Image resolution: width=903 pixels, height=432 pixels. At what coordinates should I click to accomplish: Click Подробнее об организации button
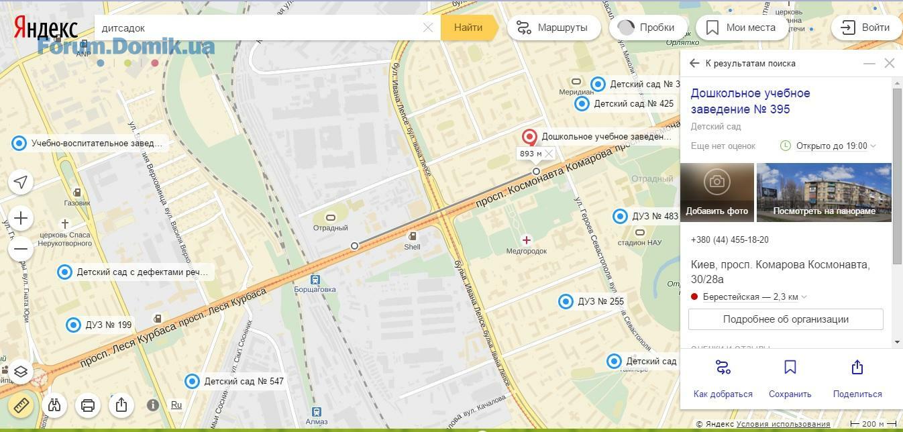[x=786, y=319]
